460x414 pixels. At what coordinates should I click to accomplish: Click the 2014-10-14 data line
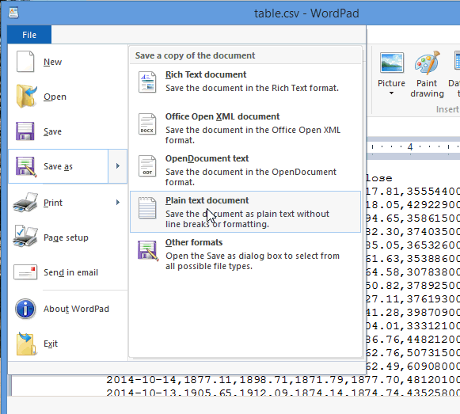click(x=283, y=380)
